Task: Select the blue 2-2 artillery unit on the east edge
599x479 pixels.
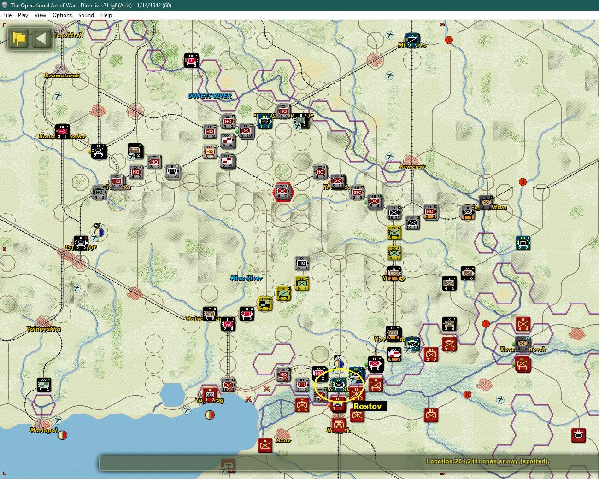Action: (523, 243)
